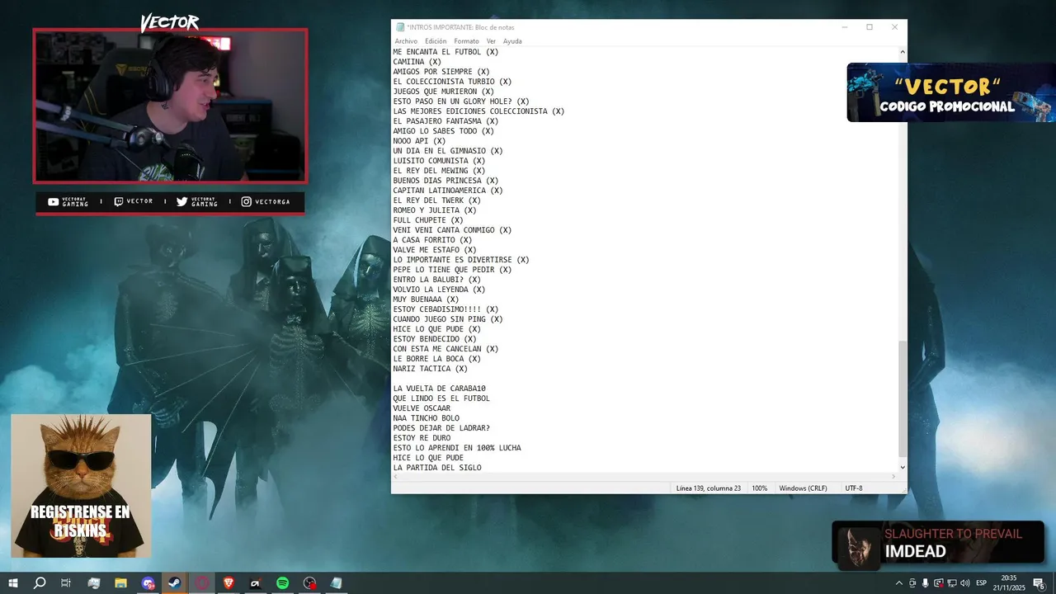
Task: Show hidden system tray icons
Action: (898, 583)
